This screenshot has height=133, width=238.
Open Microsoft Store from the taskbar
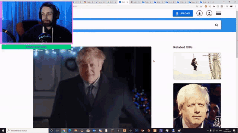[88, 130]
